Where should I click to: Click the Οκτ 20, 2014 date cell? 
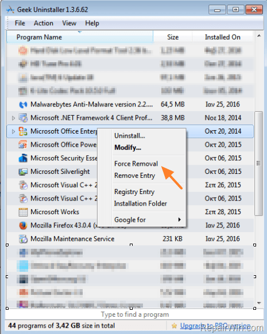223,131
